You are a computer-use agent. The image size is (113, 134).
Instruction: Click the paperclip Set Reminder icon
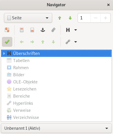[x=53, y=30]
